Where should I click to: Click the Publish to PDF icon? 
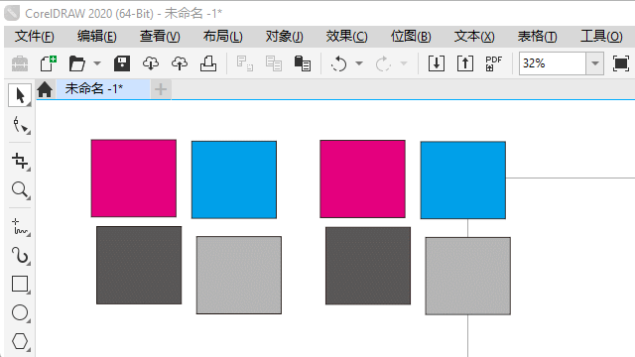pos(494,63)
